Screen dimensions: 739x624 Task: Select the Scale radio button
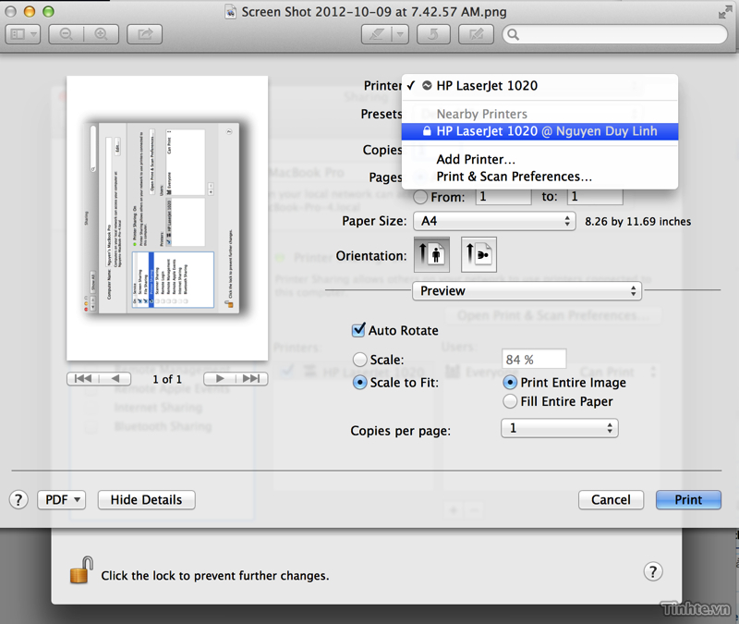tap(360, 360)
